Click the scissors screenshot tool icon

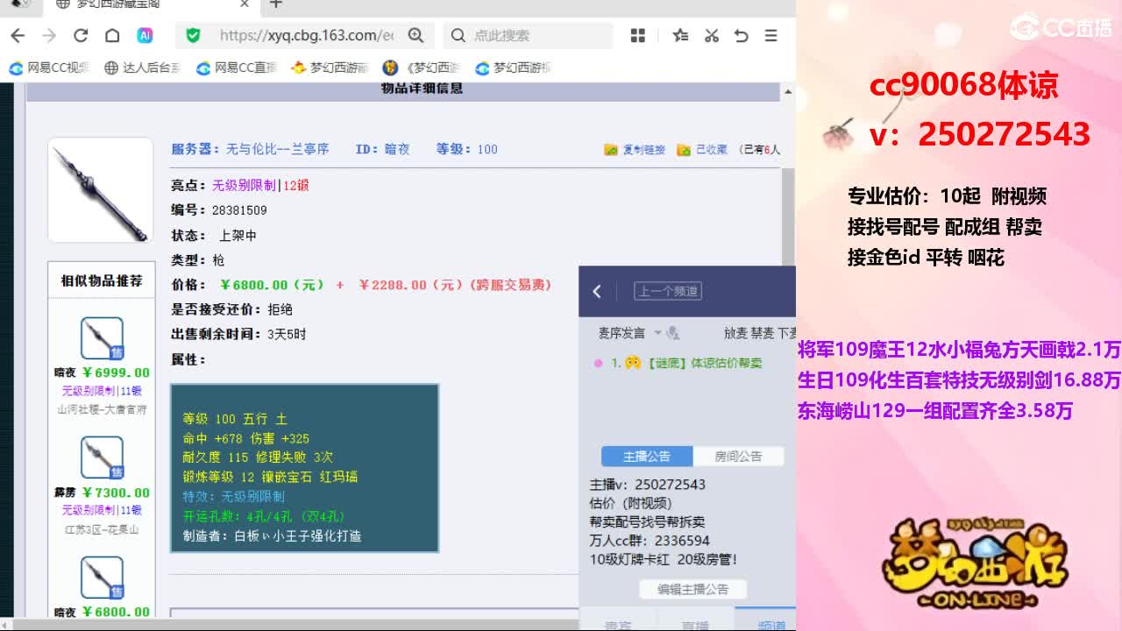click(712, 35)
